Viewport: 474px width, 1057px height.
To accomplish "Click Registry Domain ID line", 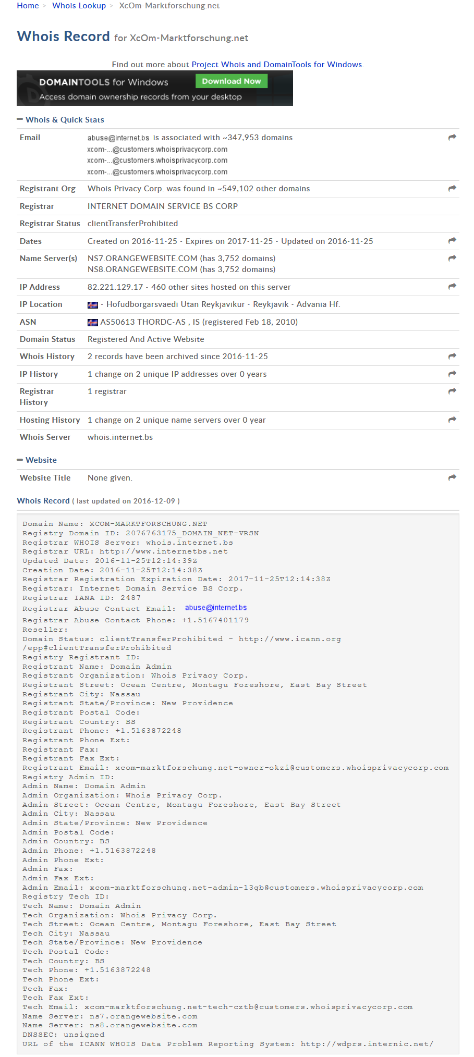I will pos(141,533).
